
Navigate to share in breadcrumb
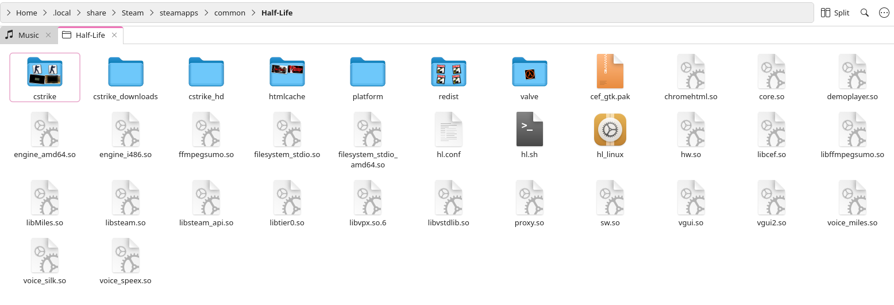[97, 13]
